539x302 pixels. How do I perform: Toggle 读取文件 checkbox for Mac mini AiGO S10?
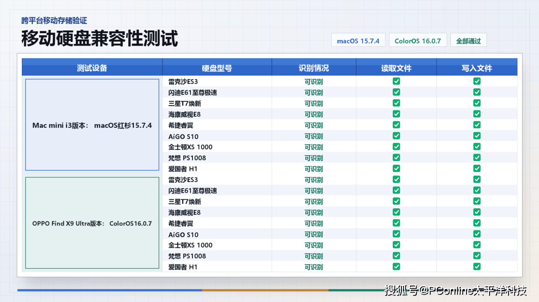(396, 136)
